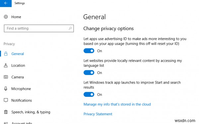The height and width of the screenshot is (124, 199).
Task: Disable language list access toggle
Action: tap(89, 73)
